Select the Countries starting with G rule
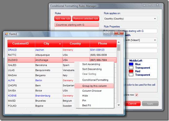The width and height of the screenshot is (169, 121). 77,25
